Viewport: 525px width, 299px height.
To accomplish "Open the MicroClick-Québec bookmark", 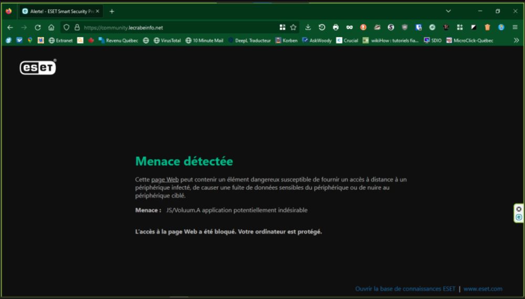I will pyautogui.click(x=470, y=40).
